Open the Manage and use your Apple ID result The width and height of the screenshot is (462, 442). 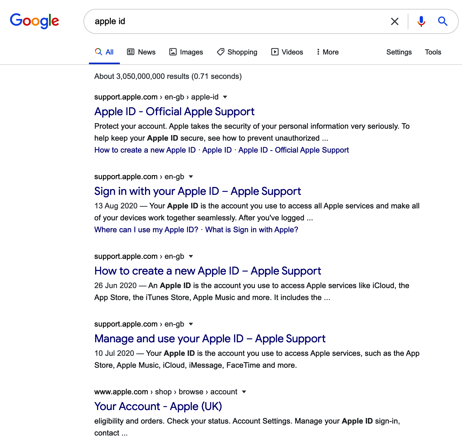tap(210, 339)
